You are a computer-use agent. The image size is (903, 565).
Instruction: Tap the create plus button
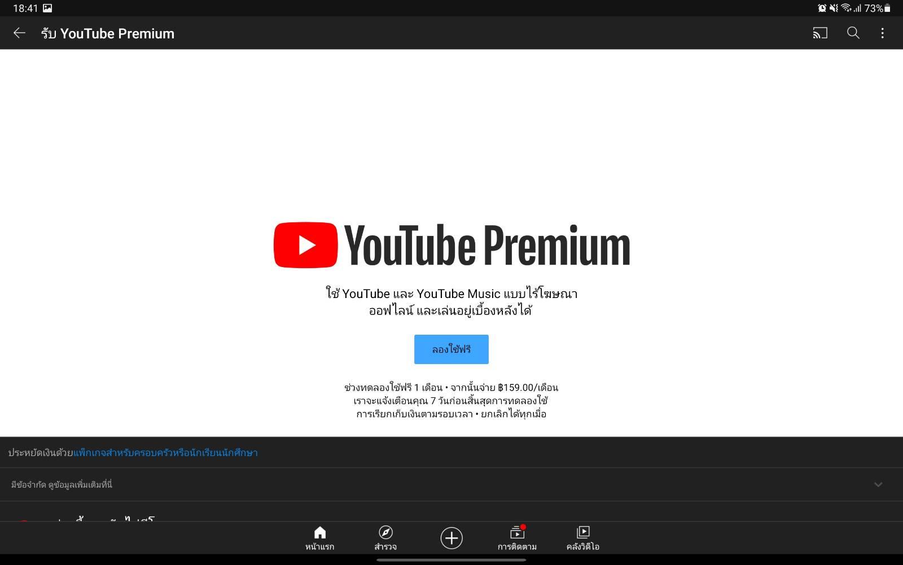tap(451, 538)
